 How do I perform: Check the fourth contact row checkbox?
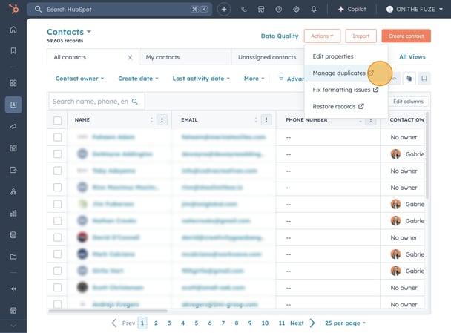(58, 187)
